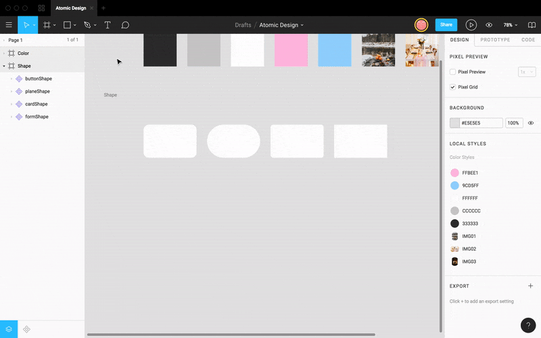Click the planeShape component icon
Screen dimensions: 541x338
[19, 91]
